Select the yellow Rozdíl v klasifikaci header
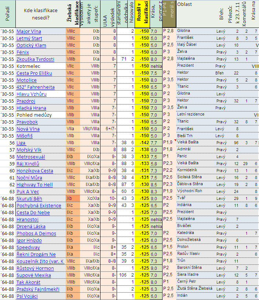 point(142,14)
